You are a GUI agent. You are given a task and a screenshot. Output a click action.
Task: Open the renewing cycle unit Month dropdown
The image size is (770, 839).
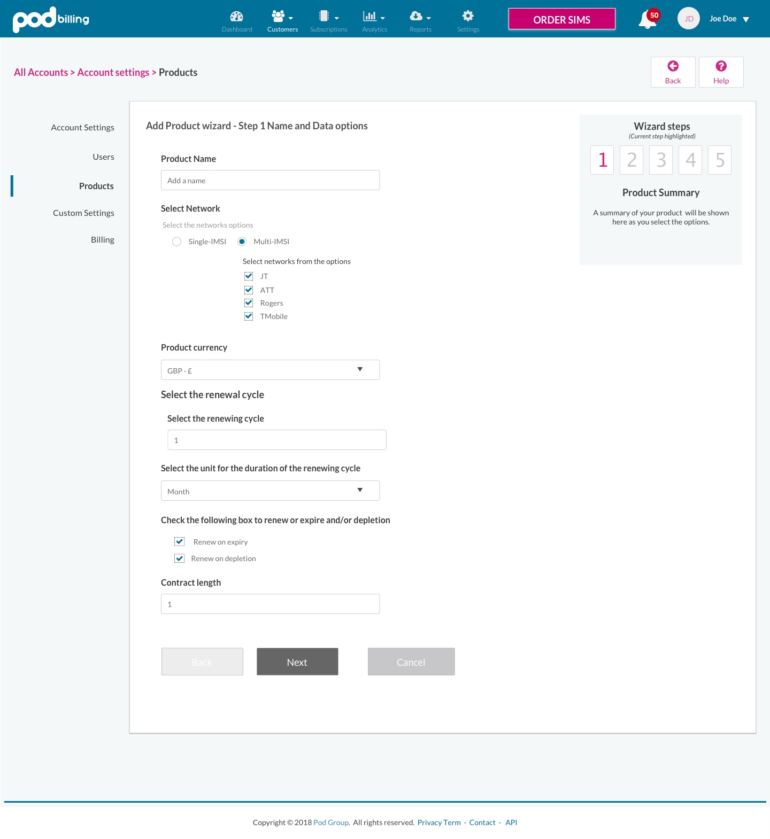[x=270, y=491]
